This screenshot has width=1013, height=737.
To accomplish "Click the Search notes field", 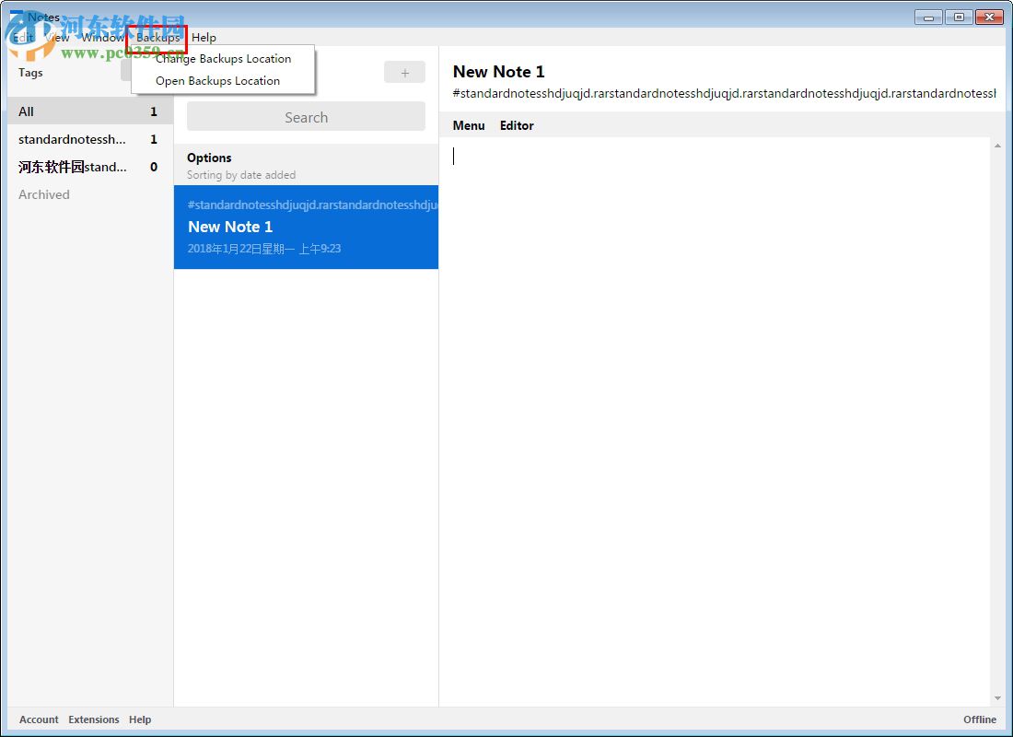I will click(307, 117).
